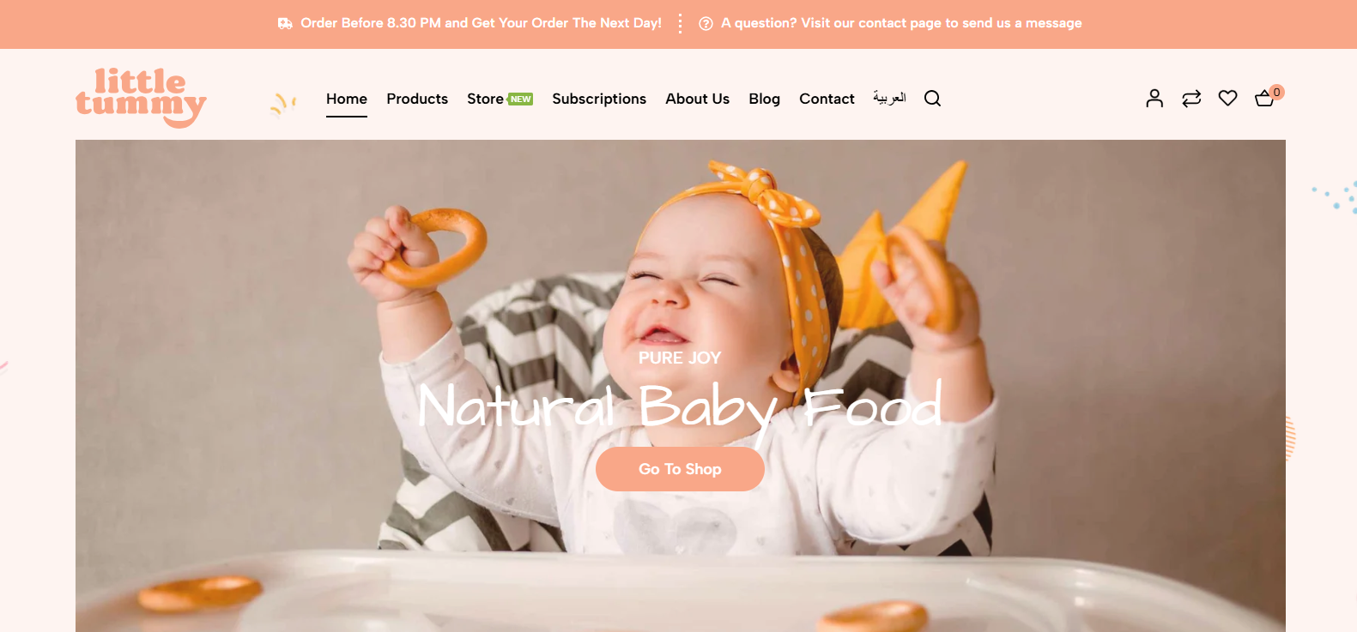Click the question mark help icon

[706, 23]
